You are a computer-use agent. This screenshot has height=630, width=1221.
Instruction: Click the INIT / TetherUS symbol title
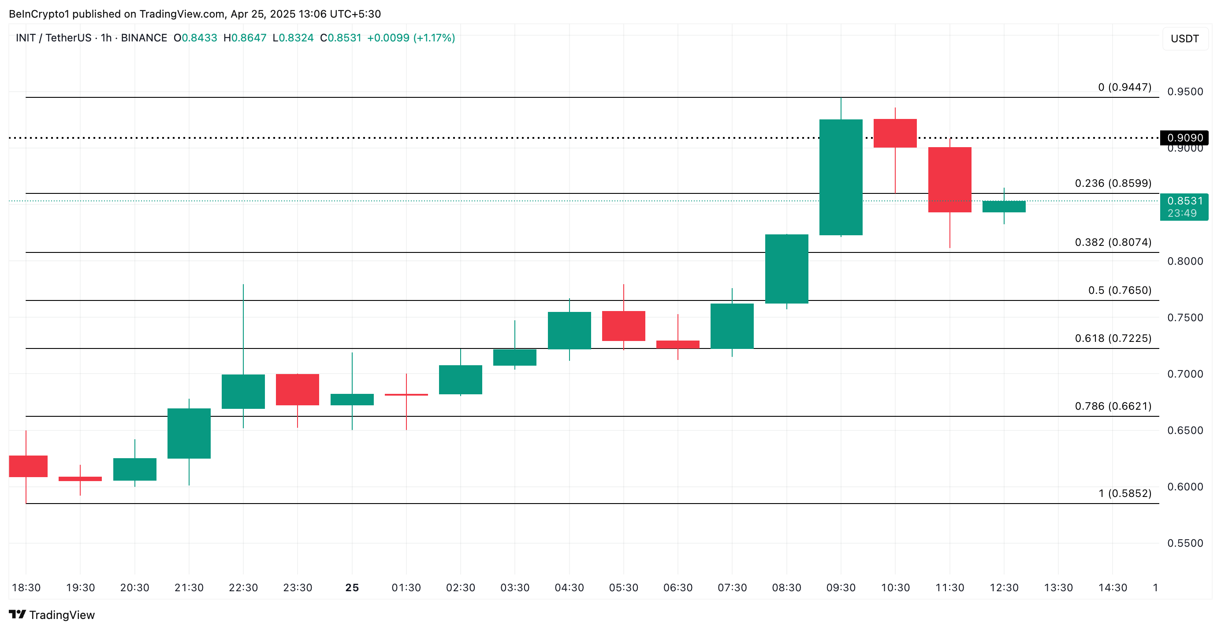click(53, 38)
